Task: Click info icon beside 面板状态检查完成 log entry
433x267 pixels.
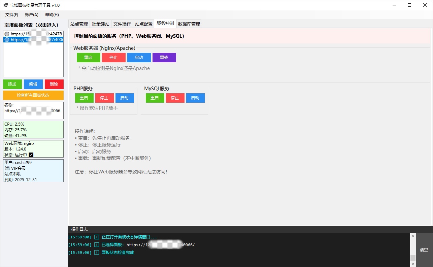Action: 97,253
